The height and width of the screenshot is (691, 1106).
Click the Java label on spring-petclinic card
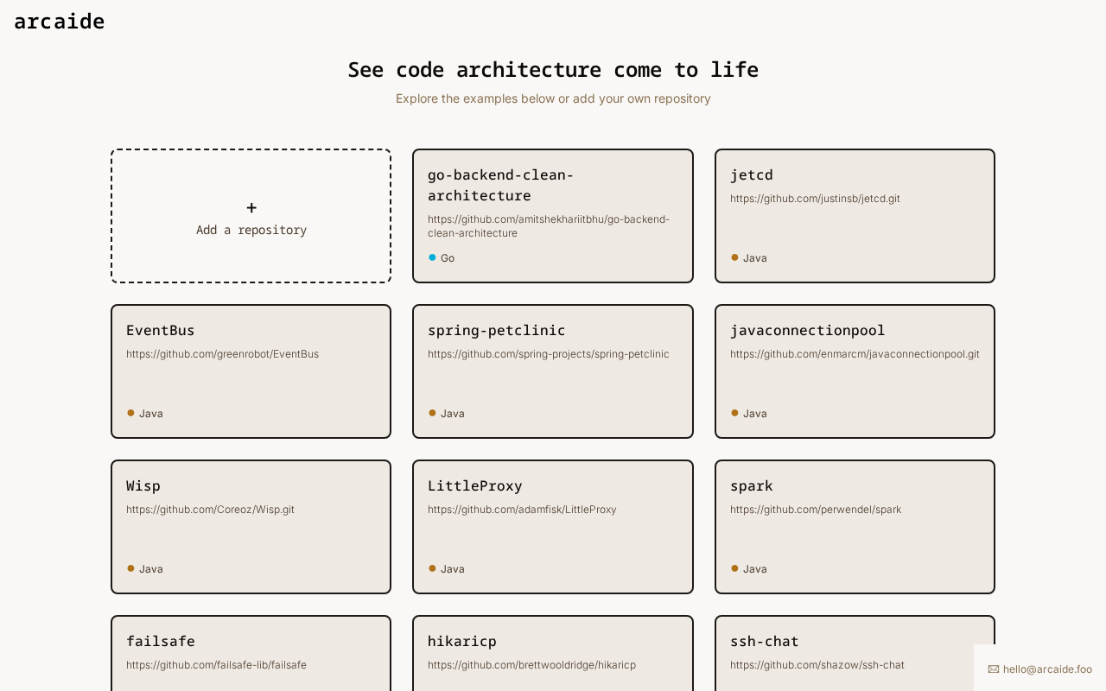point(453,414)
